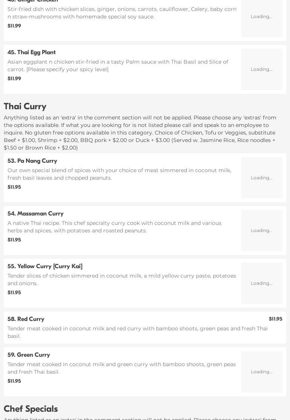Image resolution: width=290 pixels, height=420 pixels.
Task: Select the 58. Red Curry item title
Action: click(26, 319)
